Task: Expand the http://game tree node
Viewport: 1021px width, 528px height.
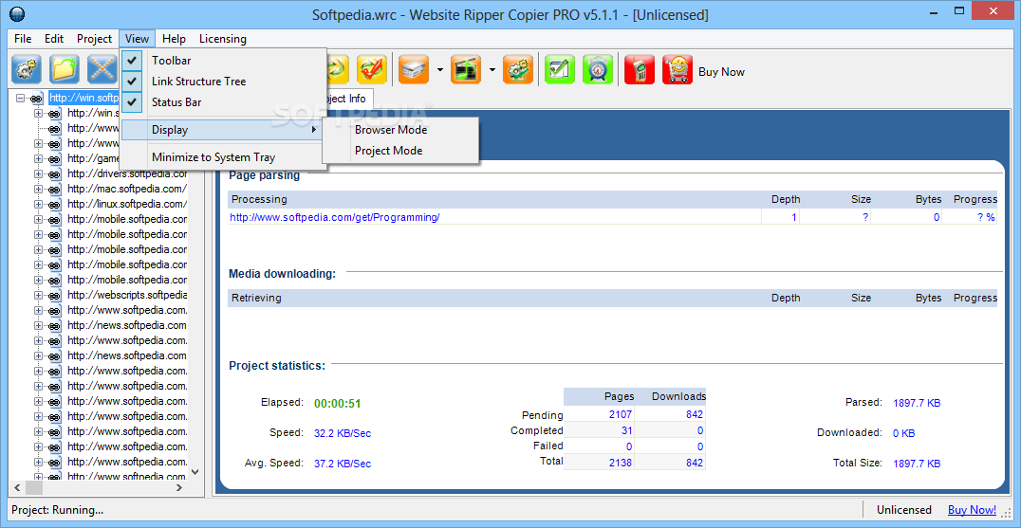Action: [x=38, y=158]
